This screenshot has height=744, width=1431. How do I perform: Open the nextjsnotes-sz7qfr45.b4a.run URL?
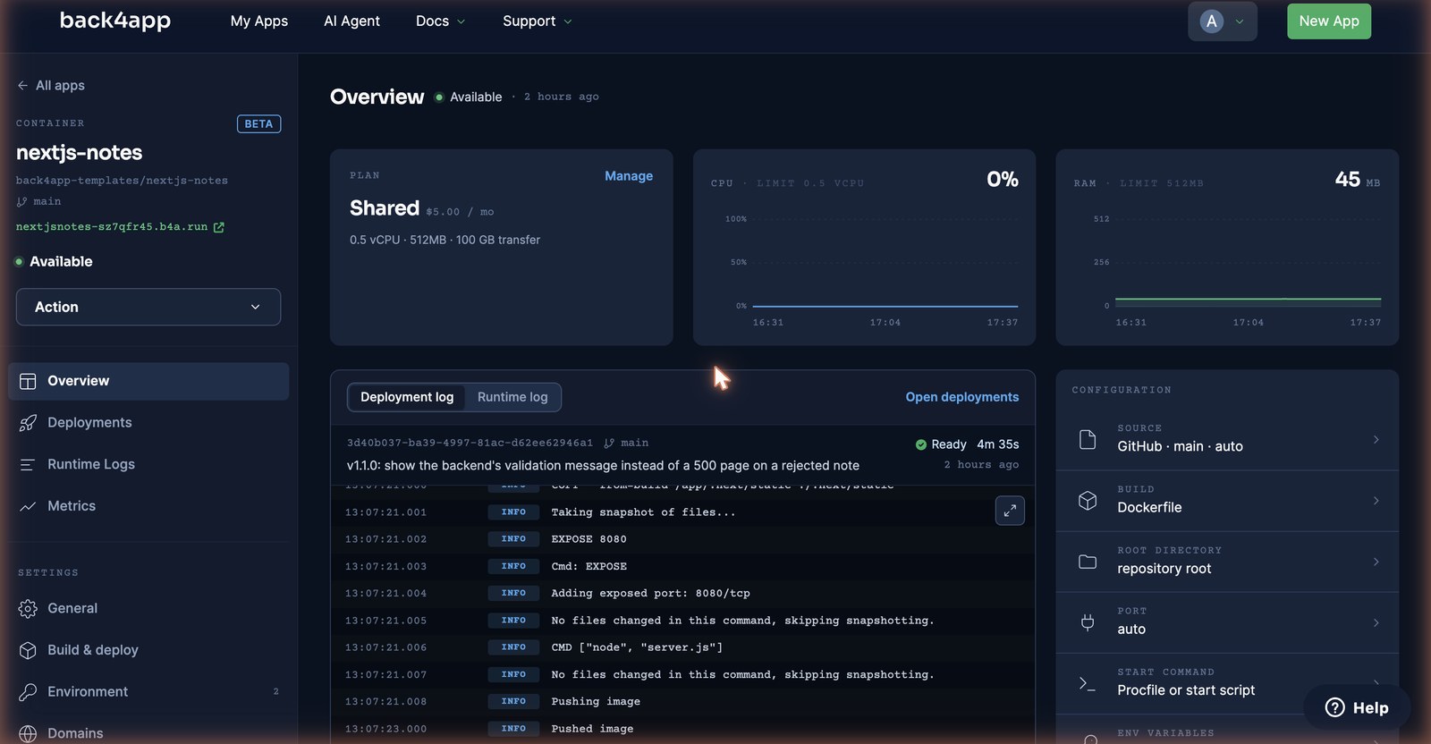pyautogui.click(x=112, y=227)
